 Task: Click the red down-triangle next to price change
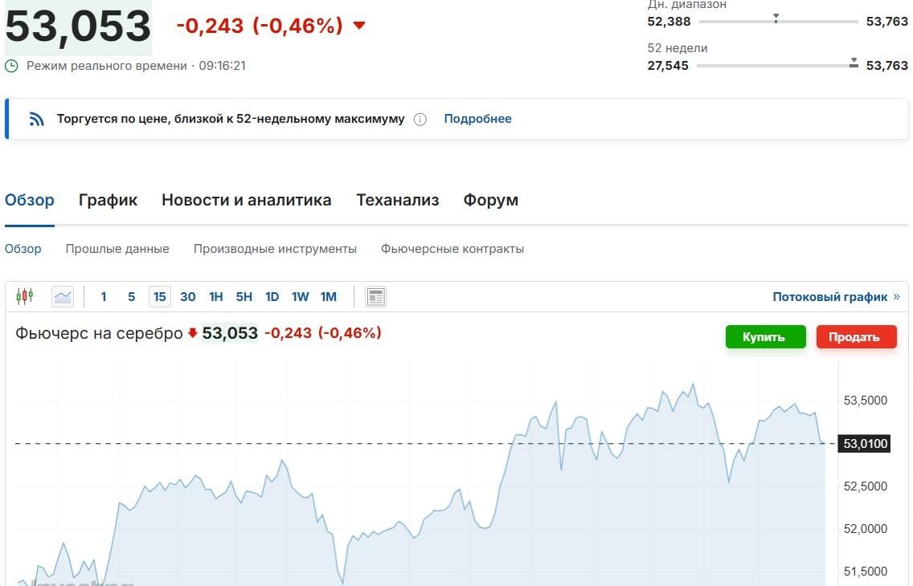359,26
